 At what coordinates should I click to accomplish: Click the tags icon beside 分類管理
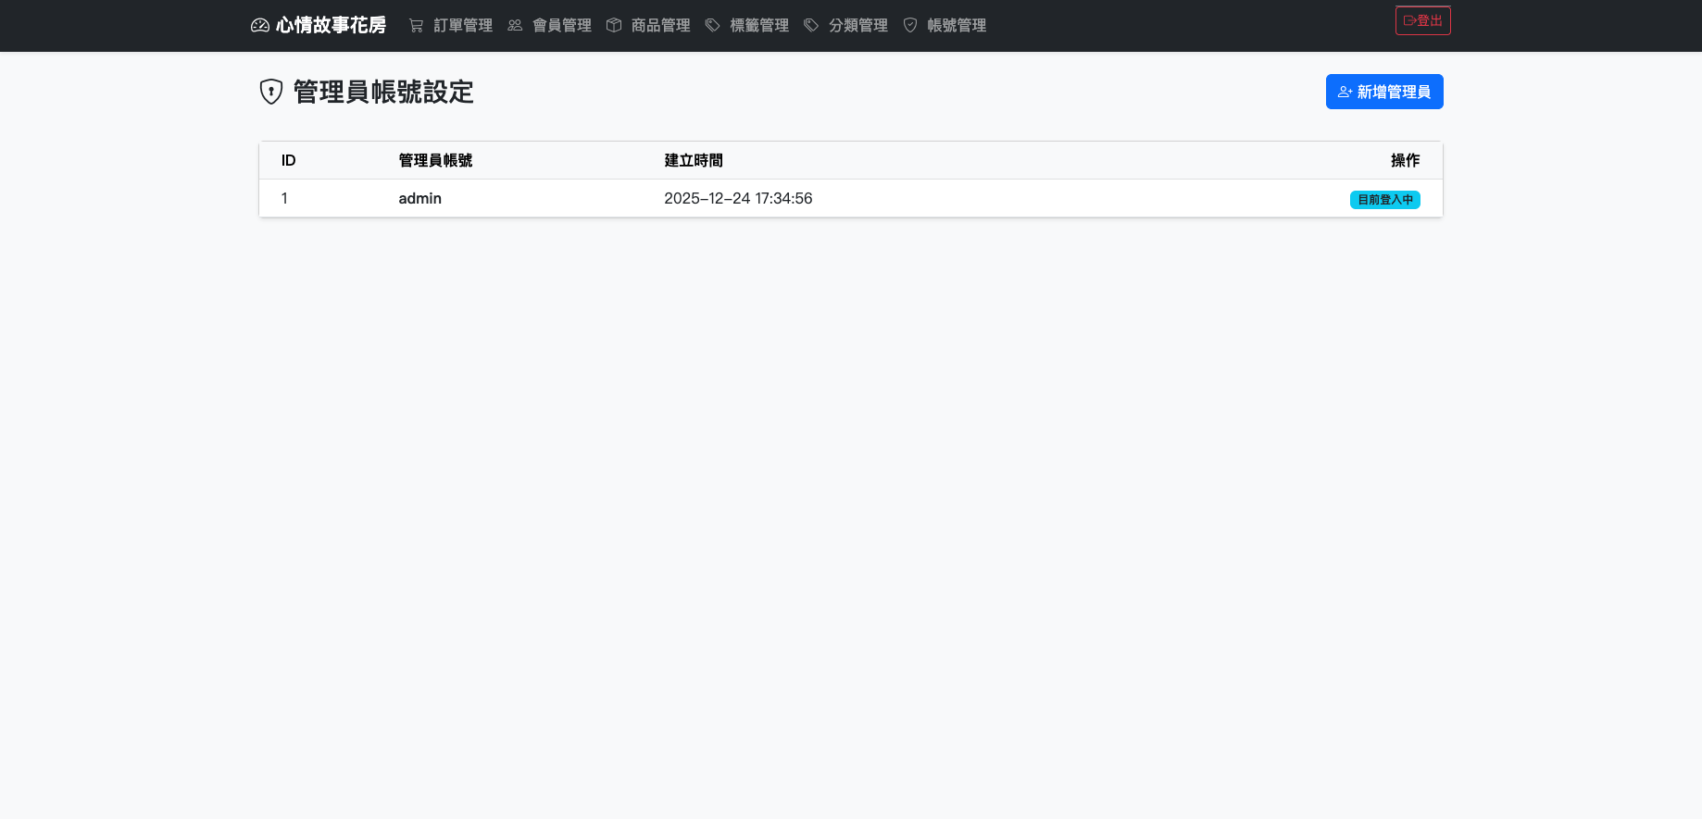811,26
